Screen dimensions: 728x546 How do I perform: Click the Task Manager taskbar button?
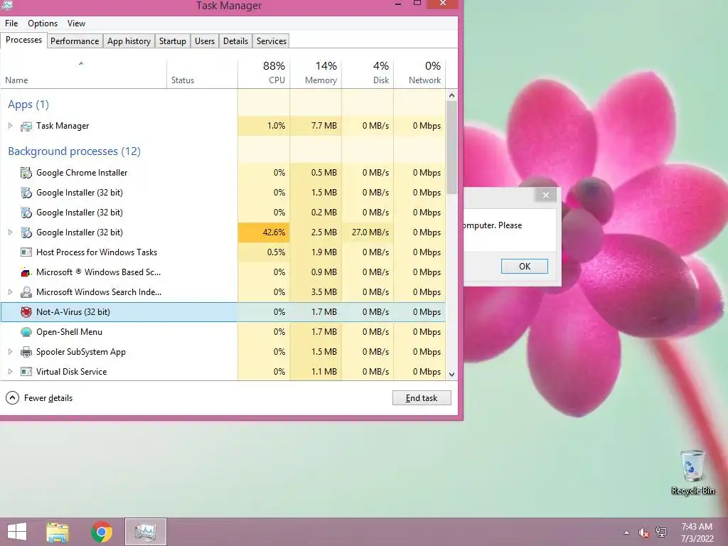coord(145,532)
